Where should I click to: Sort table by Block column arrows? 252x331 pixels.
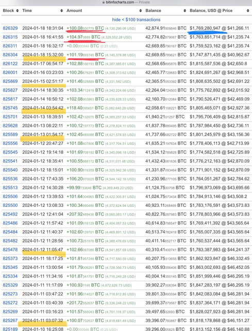point(17,10)
